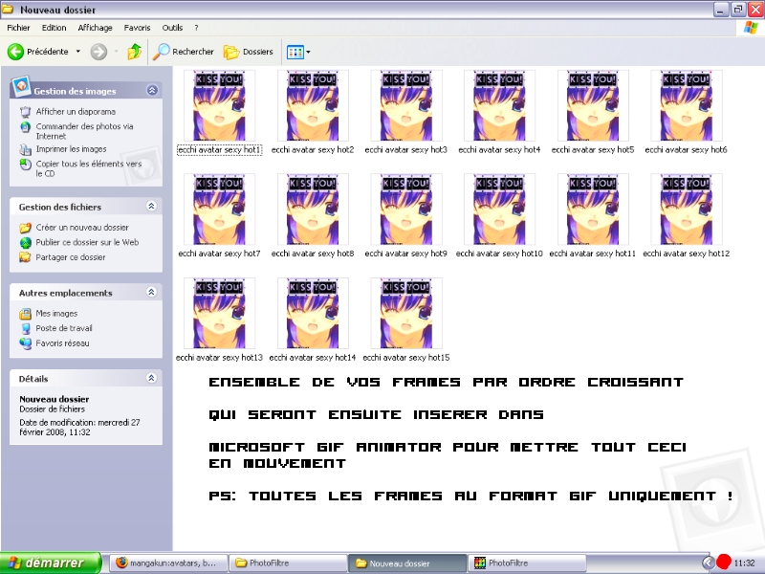This screenshot has width=765, height=574.
Task: Open the Précédente history dropdown arrow
Action: (x=78, y=52)
